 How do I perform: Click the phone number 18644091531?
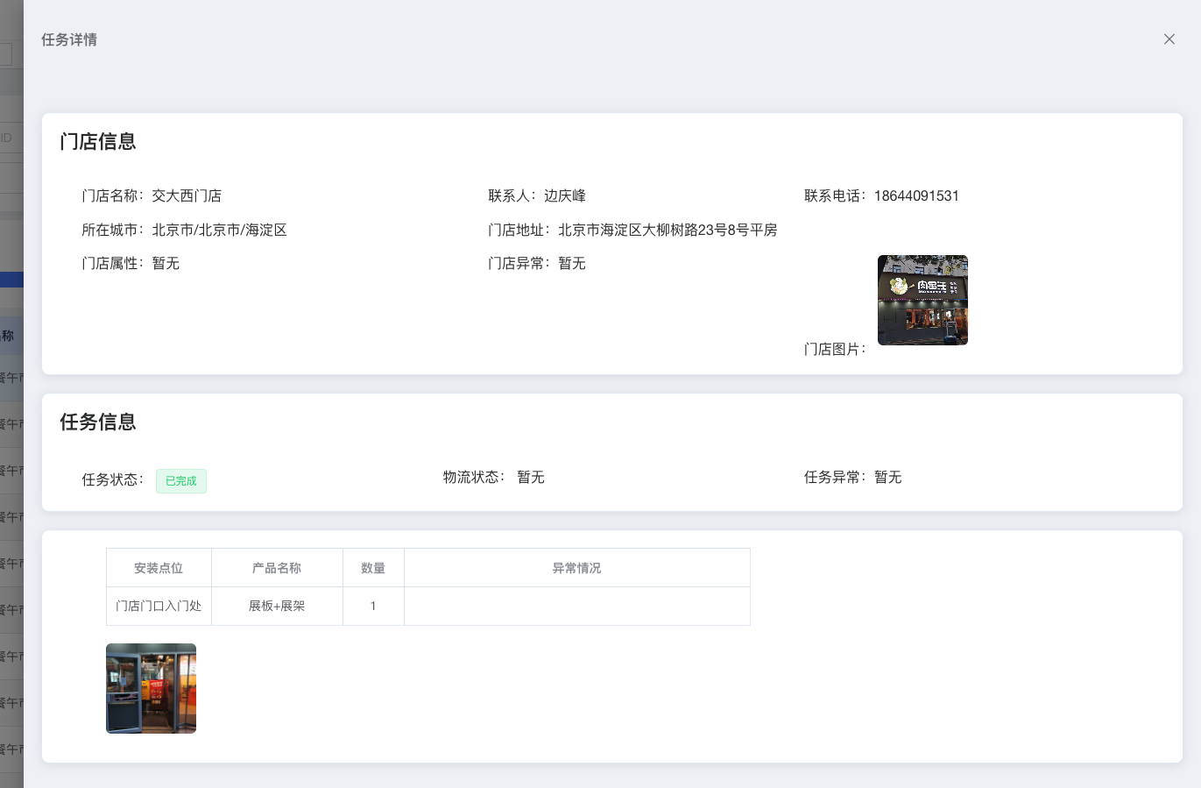916,195
